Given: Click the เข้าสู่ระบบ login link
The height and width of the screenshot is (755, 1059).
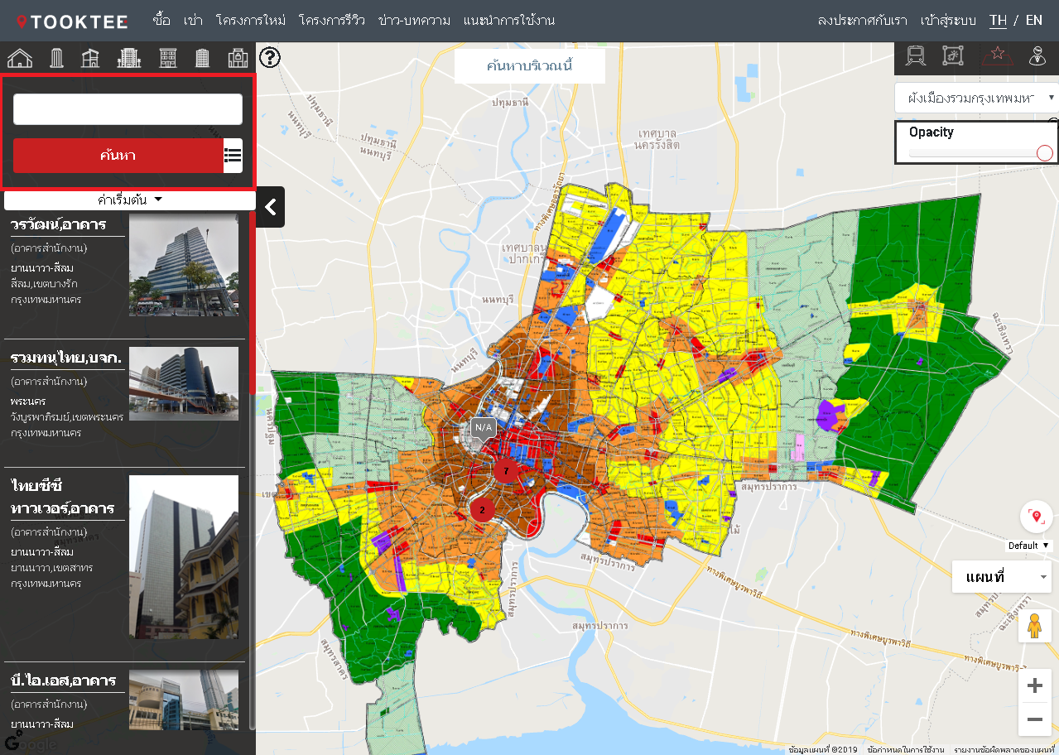Looking at the screenshot, I should pos(949,20).
